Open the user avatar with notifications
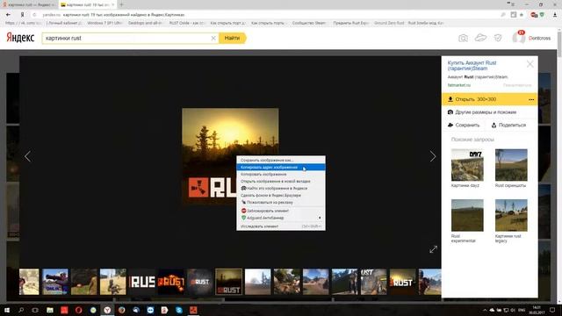The image size is (562, 316). [x=519, y=37]
